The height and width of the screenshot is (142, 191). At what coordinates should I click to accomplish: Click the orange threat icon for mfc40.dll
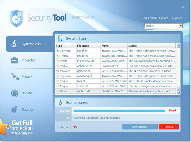pos(58,56)
